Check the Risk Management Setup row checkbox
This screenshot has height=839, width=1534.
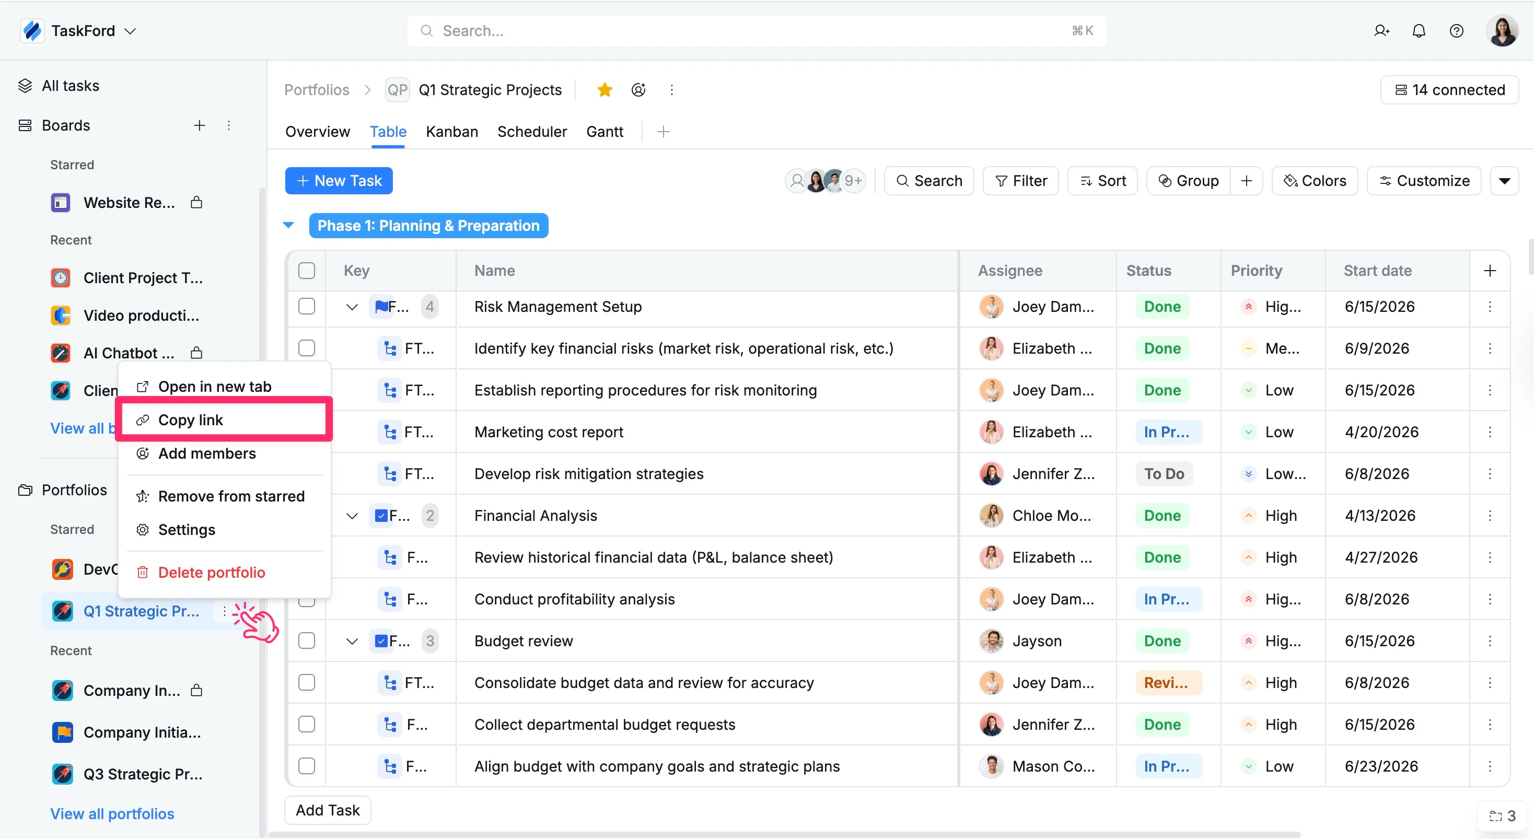[307, 307]
